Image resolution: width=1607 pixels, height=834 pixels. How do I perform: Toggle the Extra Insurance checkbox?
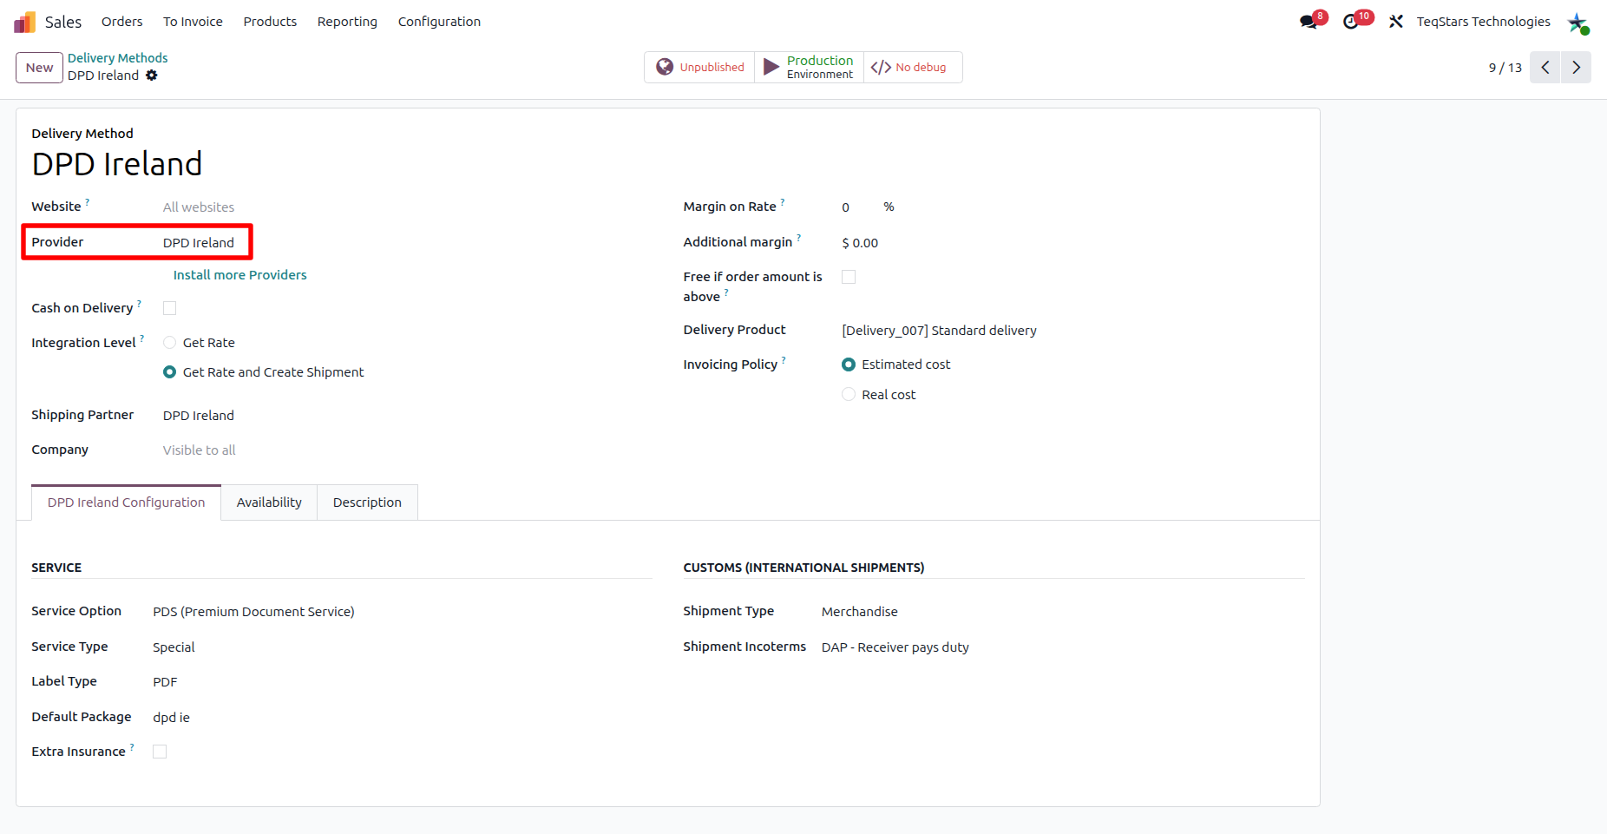pyautogui.click(x=160, y=752)
